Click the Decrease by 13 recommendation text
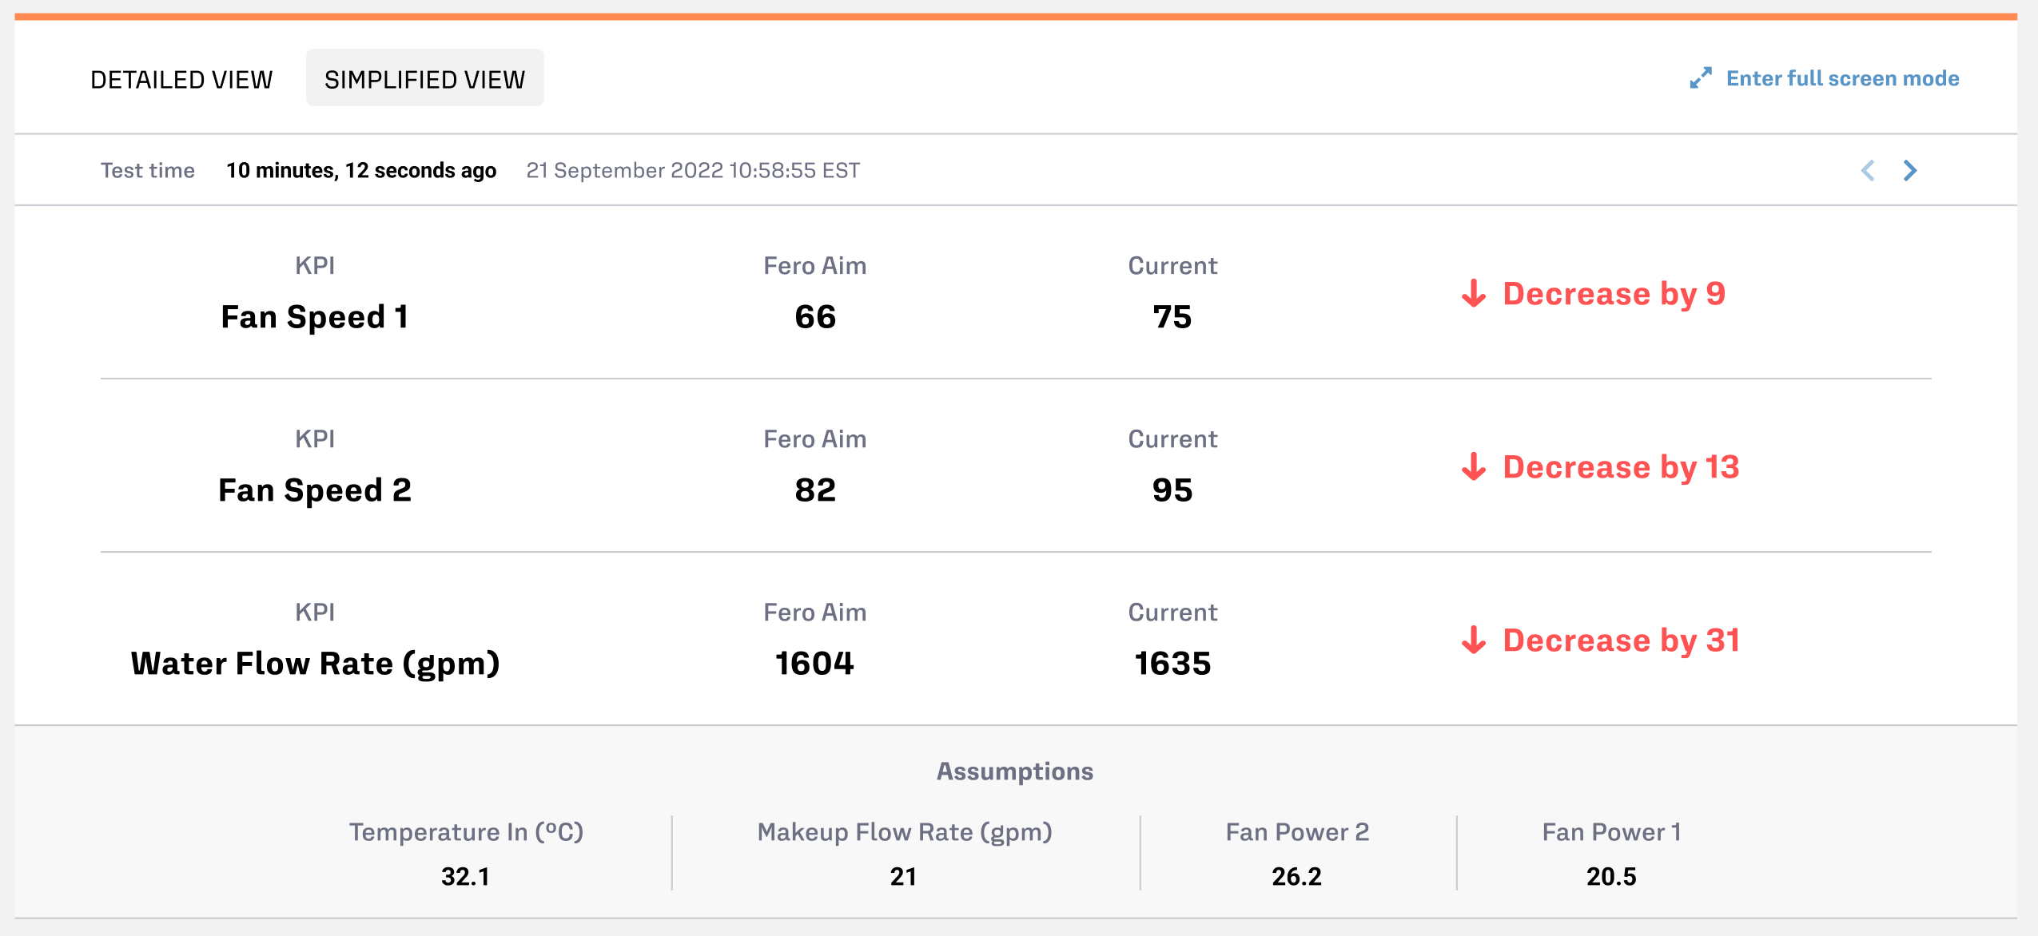 pos(1621,467)
